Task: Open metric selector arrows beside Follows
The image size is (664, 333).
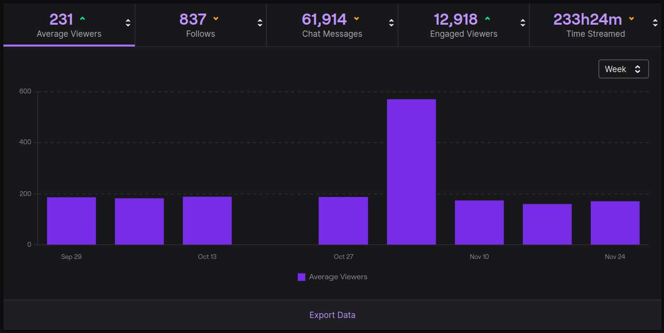Action: [260, 23]
